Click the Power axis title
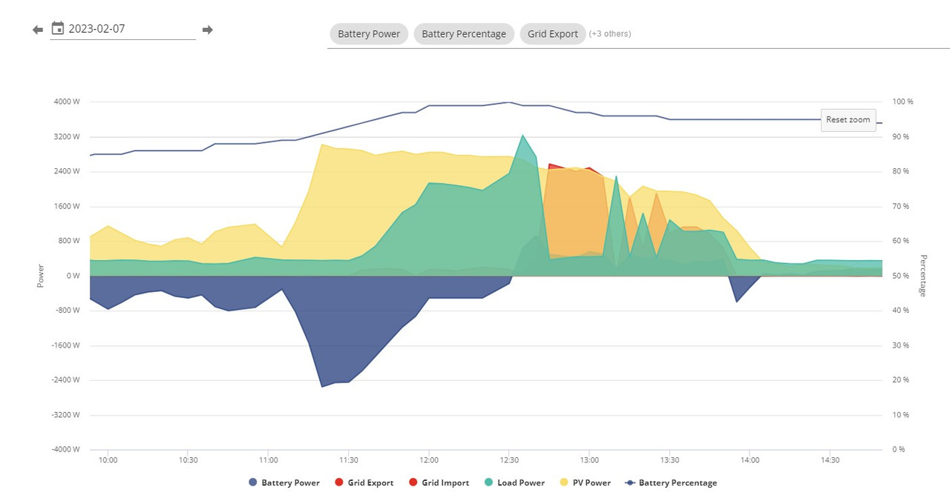 pyautogui.click(x=41, y=276)
